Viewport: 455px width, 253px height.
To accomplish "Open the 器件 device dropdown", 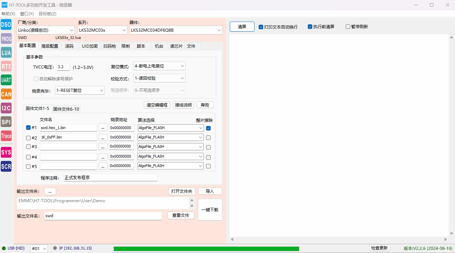I will pyautogui.click(x=176, y=30).
